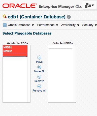Click the Remove All double left icon
This screenshot has height=116, width=97.
[x=39, y=86]
